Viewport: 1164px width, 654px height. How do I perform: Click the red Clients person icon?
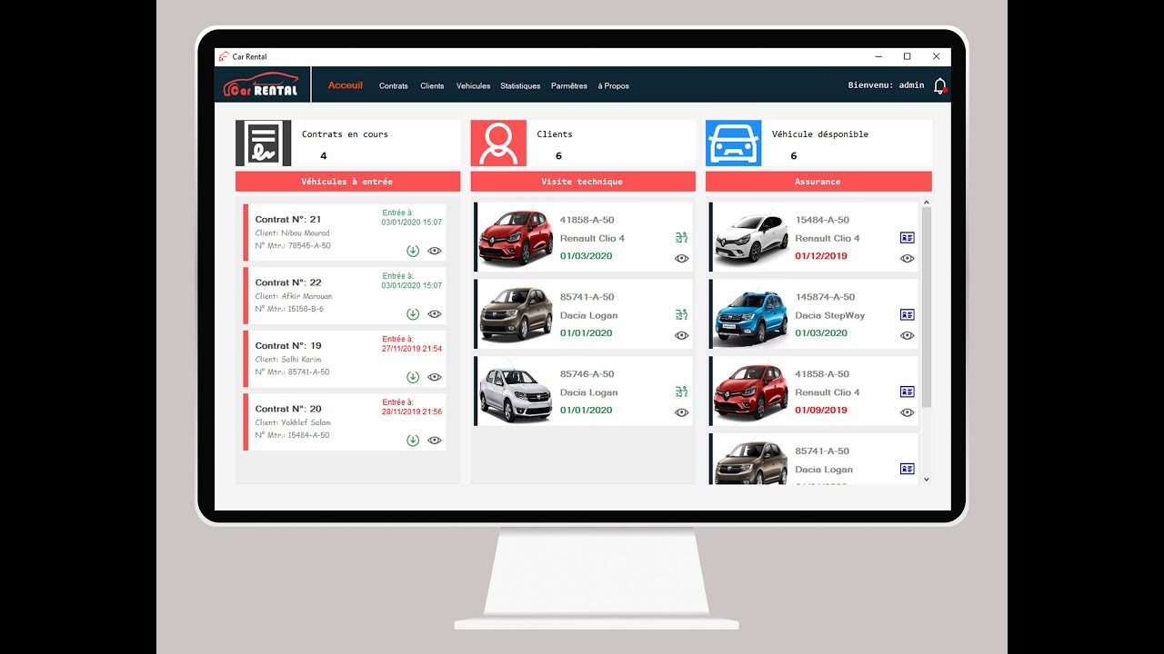498,144
